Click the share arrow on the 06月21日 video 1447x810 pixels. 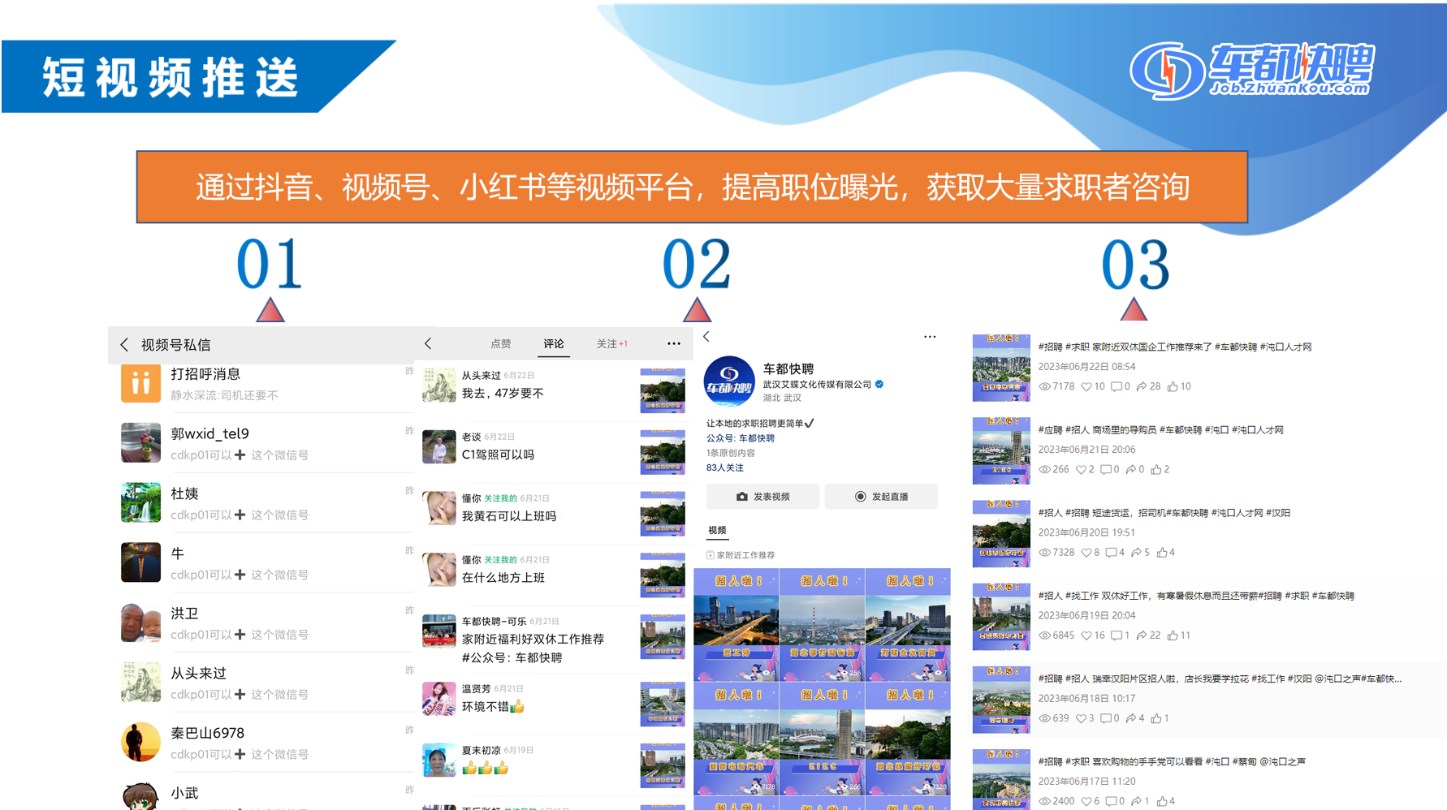(1130, 469)
